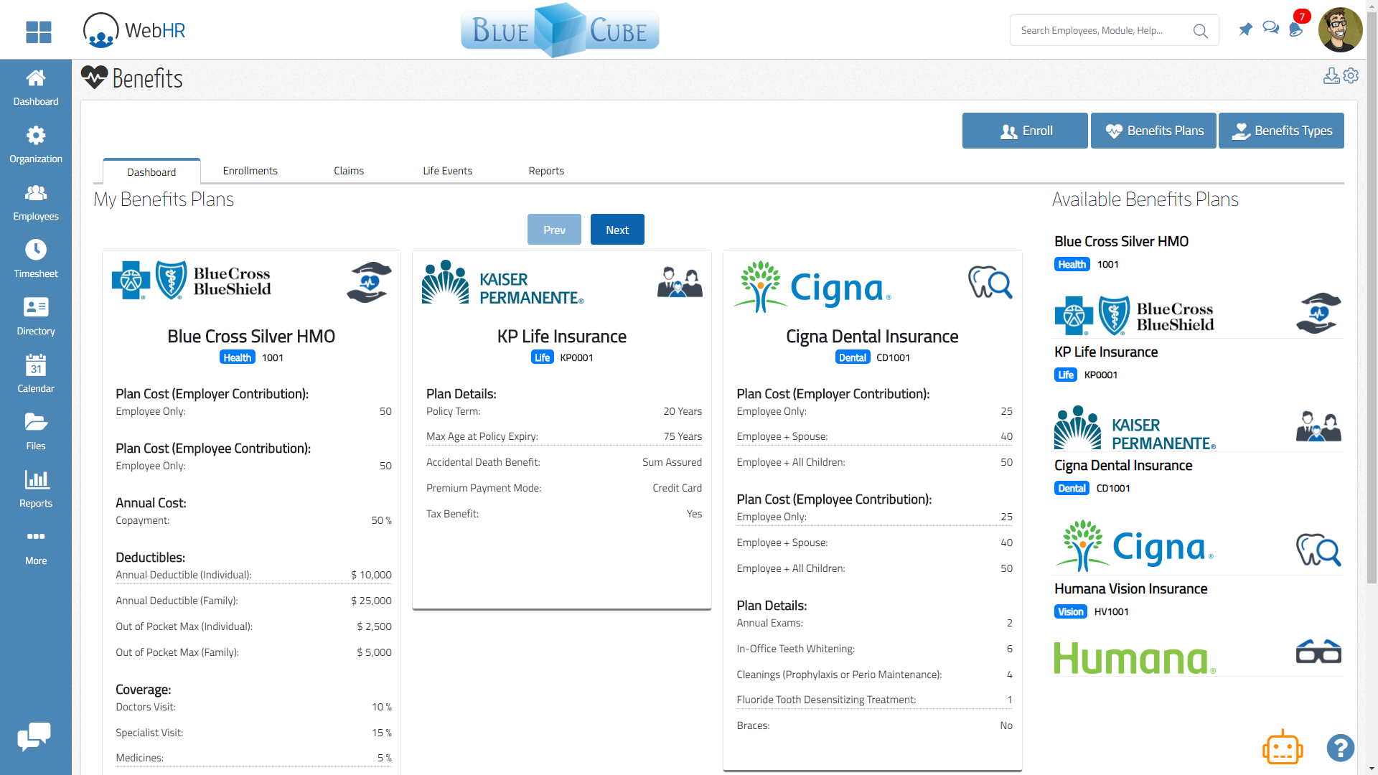This screenshot has width=1378, height=775.
Task: Open the chat messages icon in header
Action: point(1270,27)
